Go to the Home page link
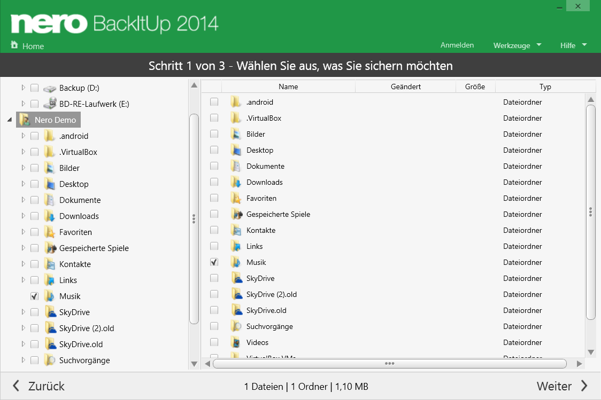This screenshot has height=400, width=601. [33, 46]
